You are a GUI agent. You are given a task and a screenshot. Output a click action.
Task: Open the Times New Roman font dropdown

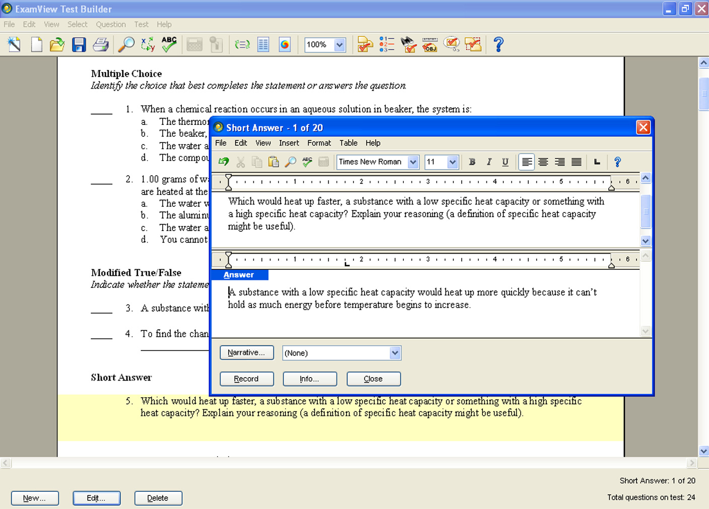click(413, 162)
